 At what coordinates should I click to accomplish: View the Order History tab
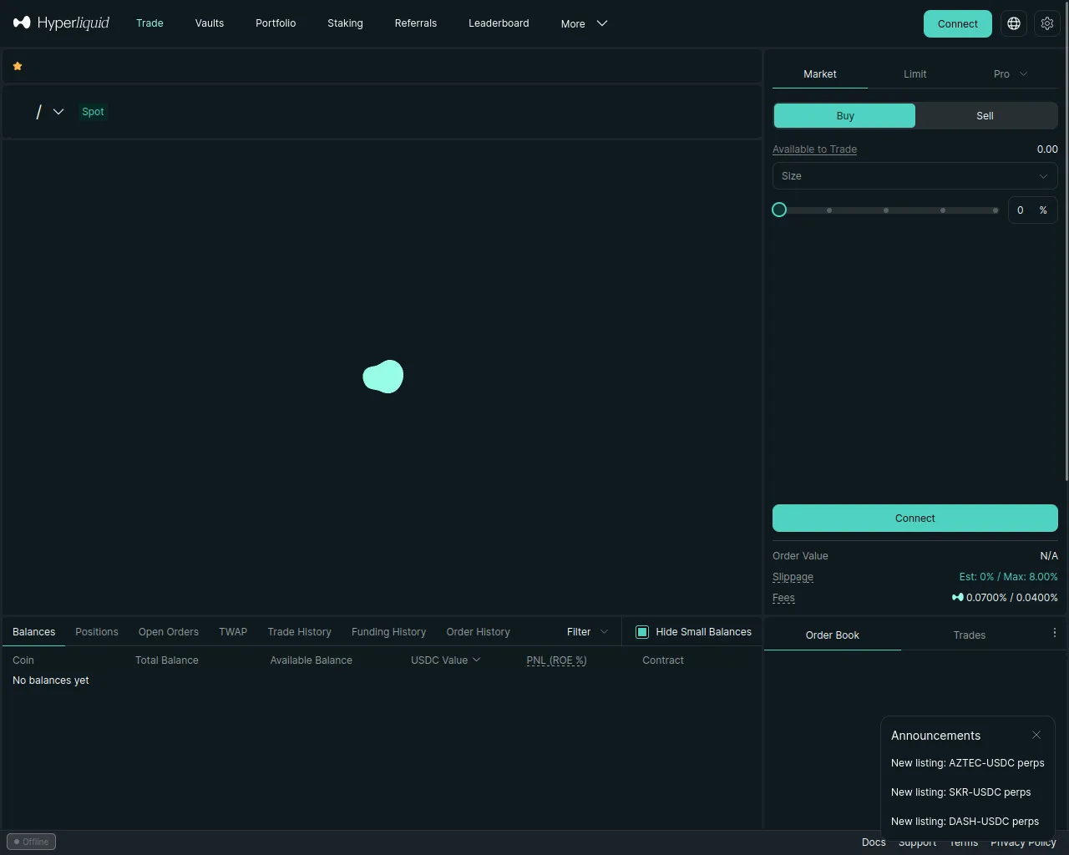coord(478,632)
